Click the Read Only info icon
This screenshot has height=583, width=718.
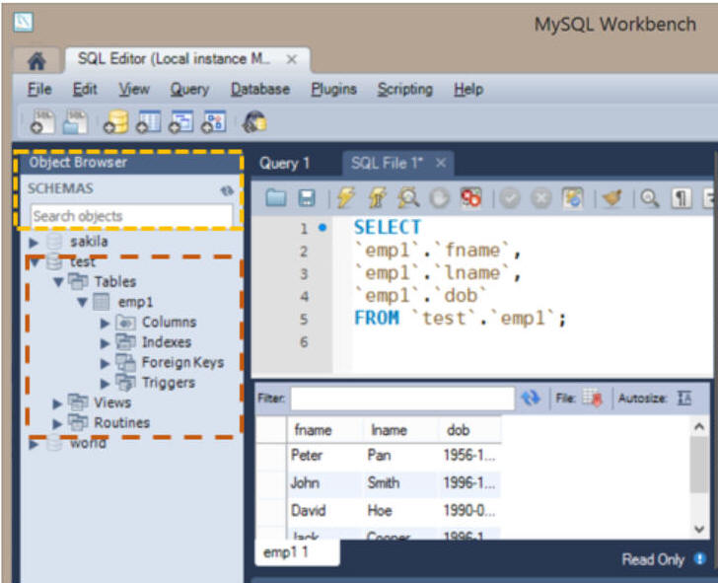click(699, 558)
